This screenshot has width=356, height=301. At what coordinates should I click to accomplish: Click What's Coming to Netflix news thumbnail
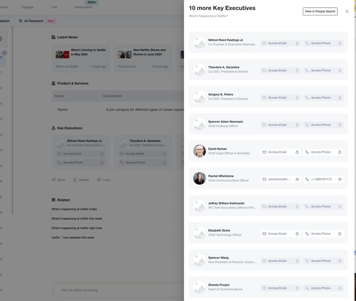click(x=62, y=55)
